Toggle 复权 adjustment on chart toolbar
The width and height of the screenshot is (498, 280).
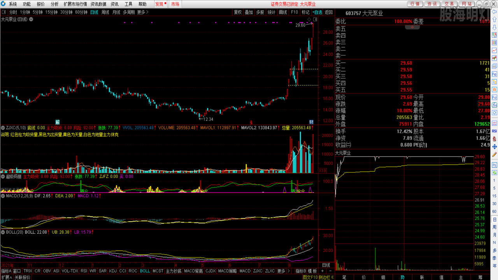238,12
